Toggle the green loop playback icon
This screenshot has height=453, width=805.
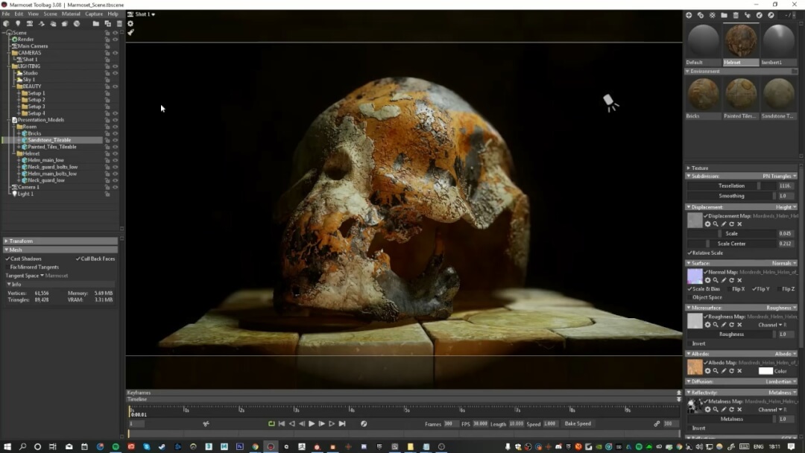click(271, 424)
